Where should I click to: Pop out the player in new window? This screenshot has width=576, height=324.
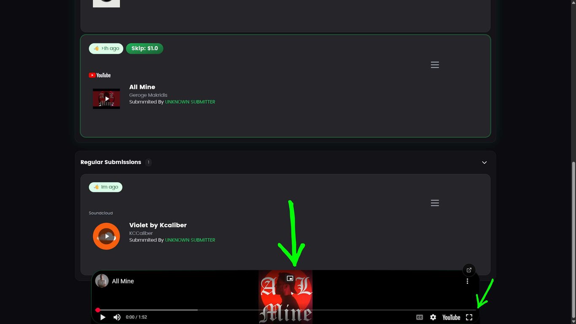[469, 270]
